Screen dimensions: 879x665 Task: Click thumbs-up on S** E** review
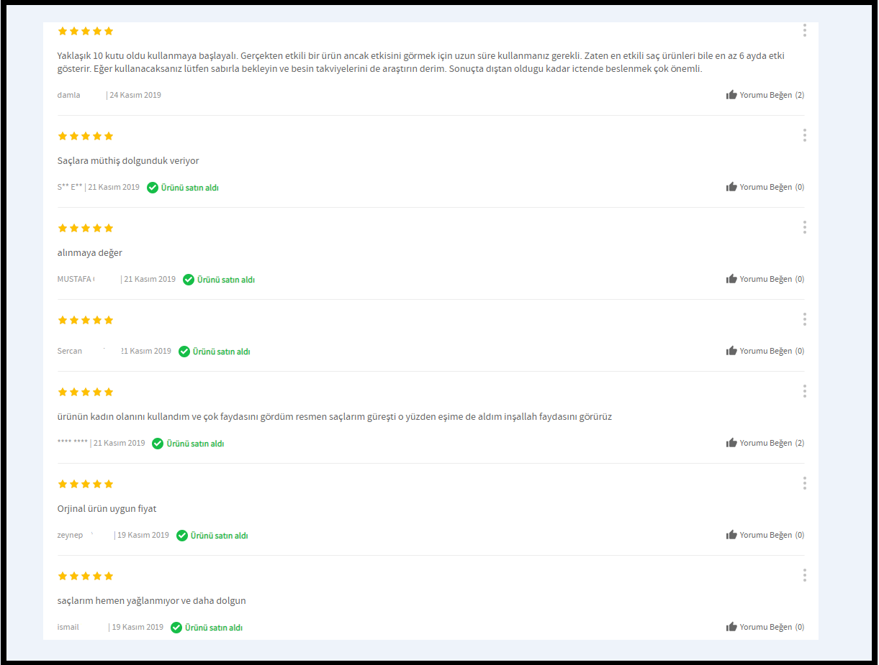coord(731,187)
